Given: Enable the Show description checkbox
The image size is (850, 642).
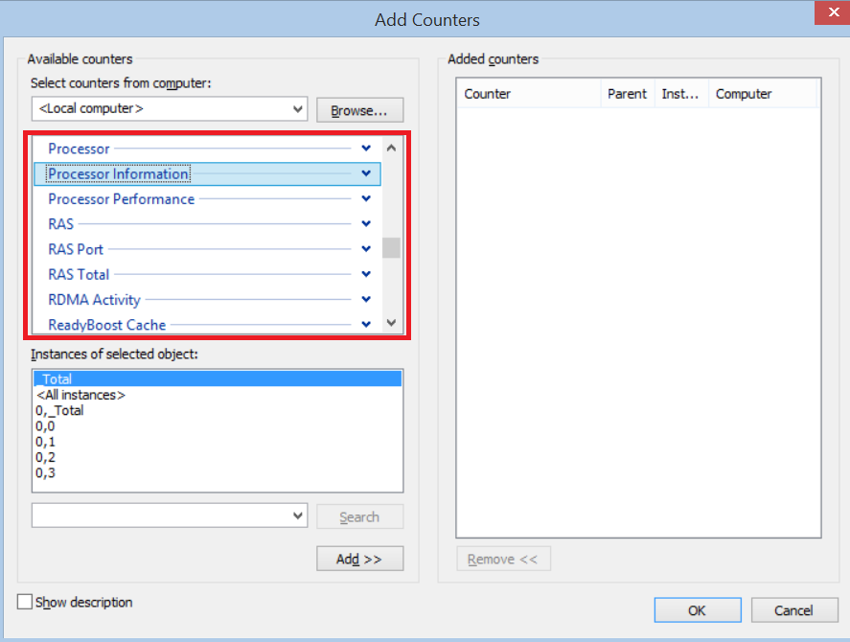Looking at the screenshot, I should (25, 602).
